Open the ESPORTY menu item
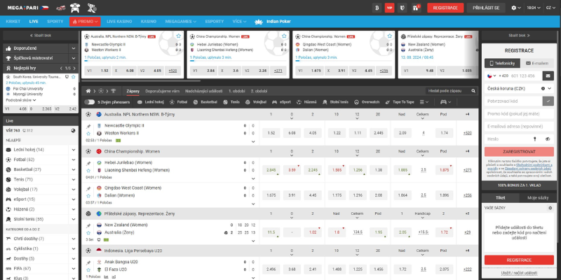Screen dimensions: 561x280 click(x=215, y=22)
